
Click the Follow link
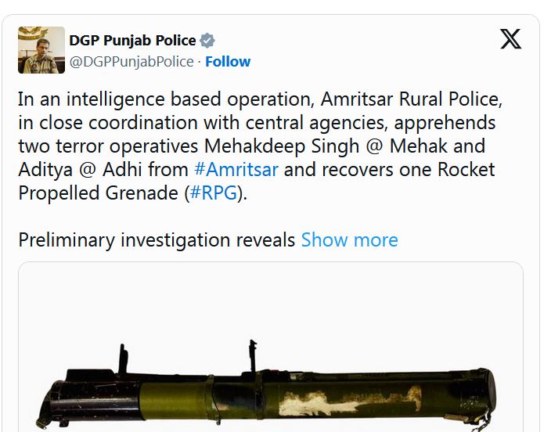(228, 62)
